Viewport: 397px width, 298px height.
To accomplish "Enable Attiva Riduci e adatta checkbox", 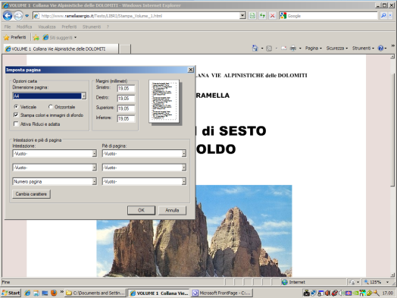I will (16, 124).
